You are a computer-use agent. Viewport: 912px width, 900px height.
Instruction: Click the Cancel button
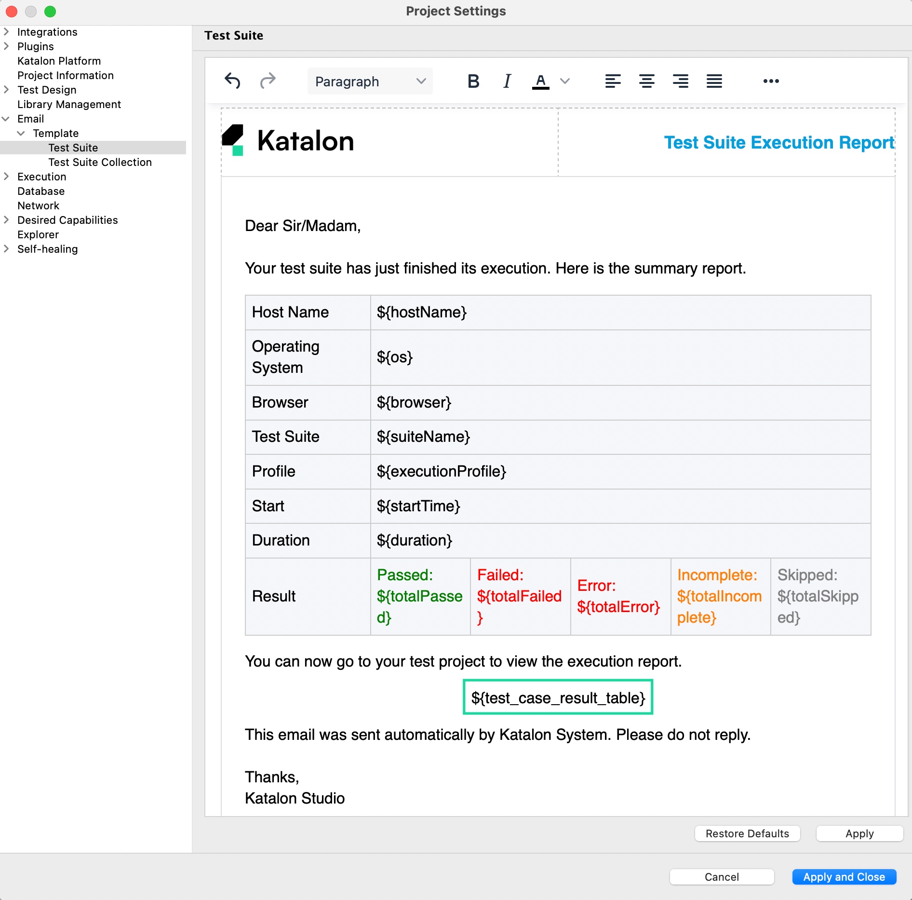click(x=722, y=877)
